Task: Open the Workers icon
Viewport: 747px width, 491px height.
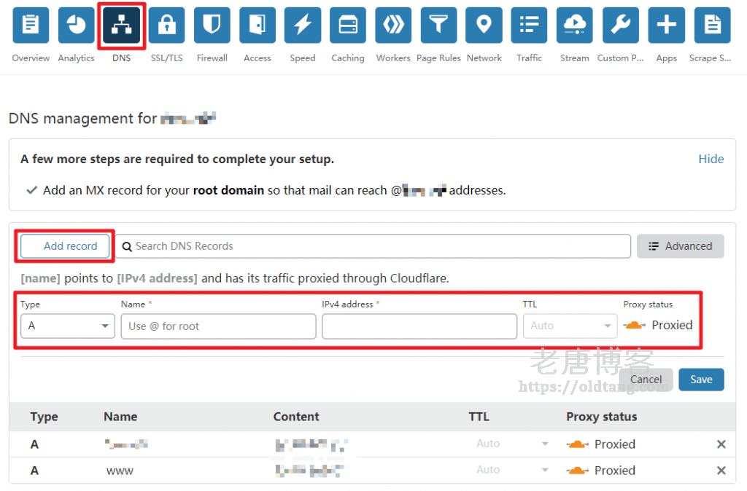Action: pos(393,25)
